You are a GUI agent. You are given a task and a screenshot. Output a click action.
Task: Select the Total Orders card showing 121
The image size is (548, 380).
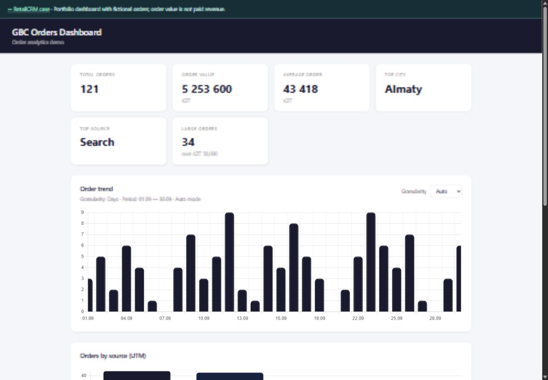[x=118, y=88]
